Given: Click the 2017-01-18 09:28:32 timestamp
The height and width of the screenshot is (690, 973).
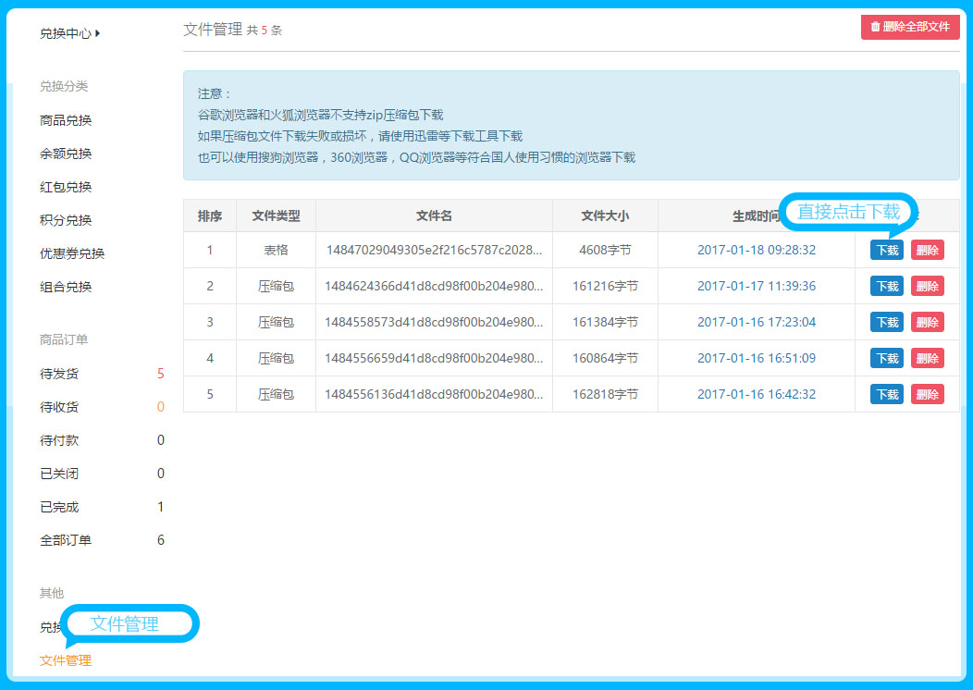Looking at the screenshot, I should pos(756,251).
